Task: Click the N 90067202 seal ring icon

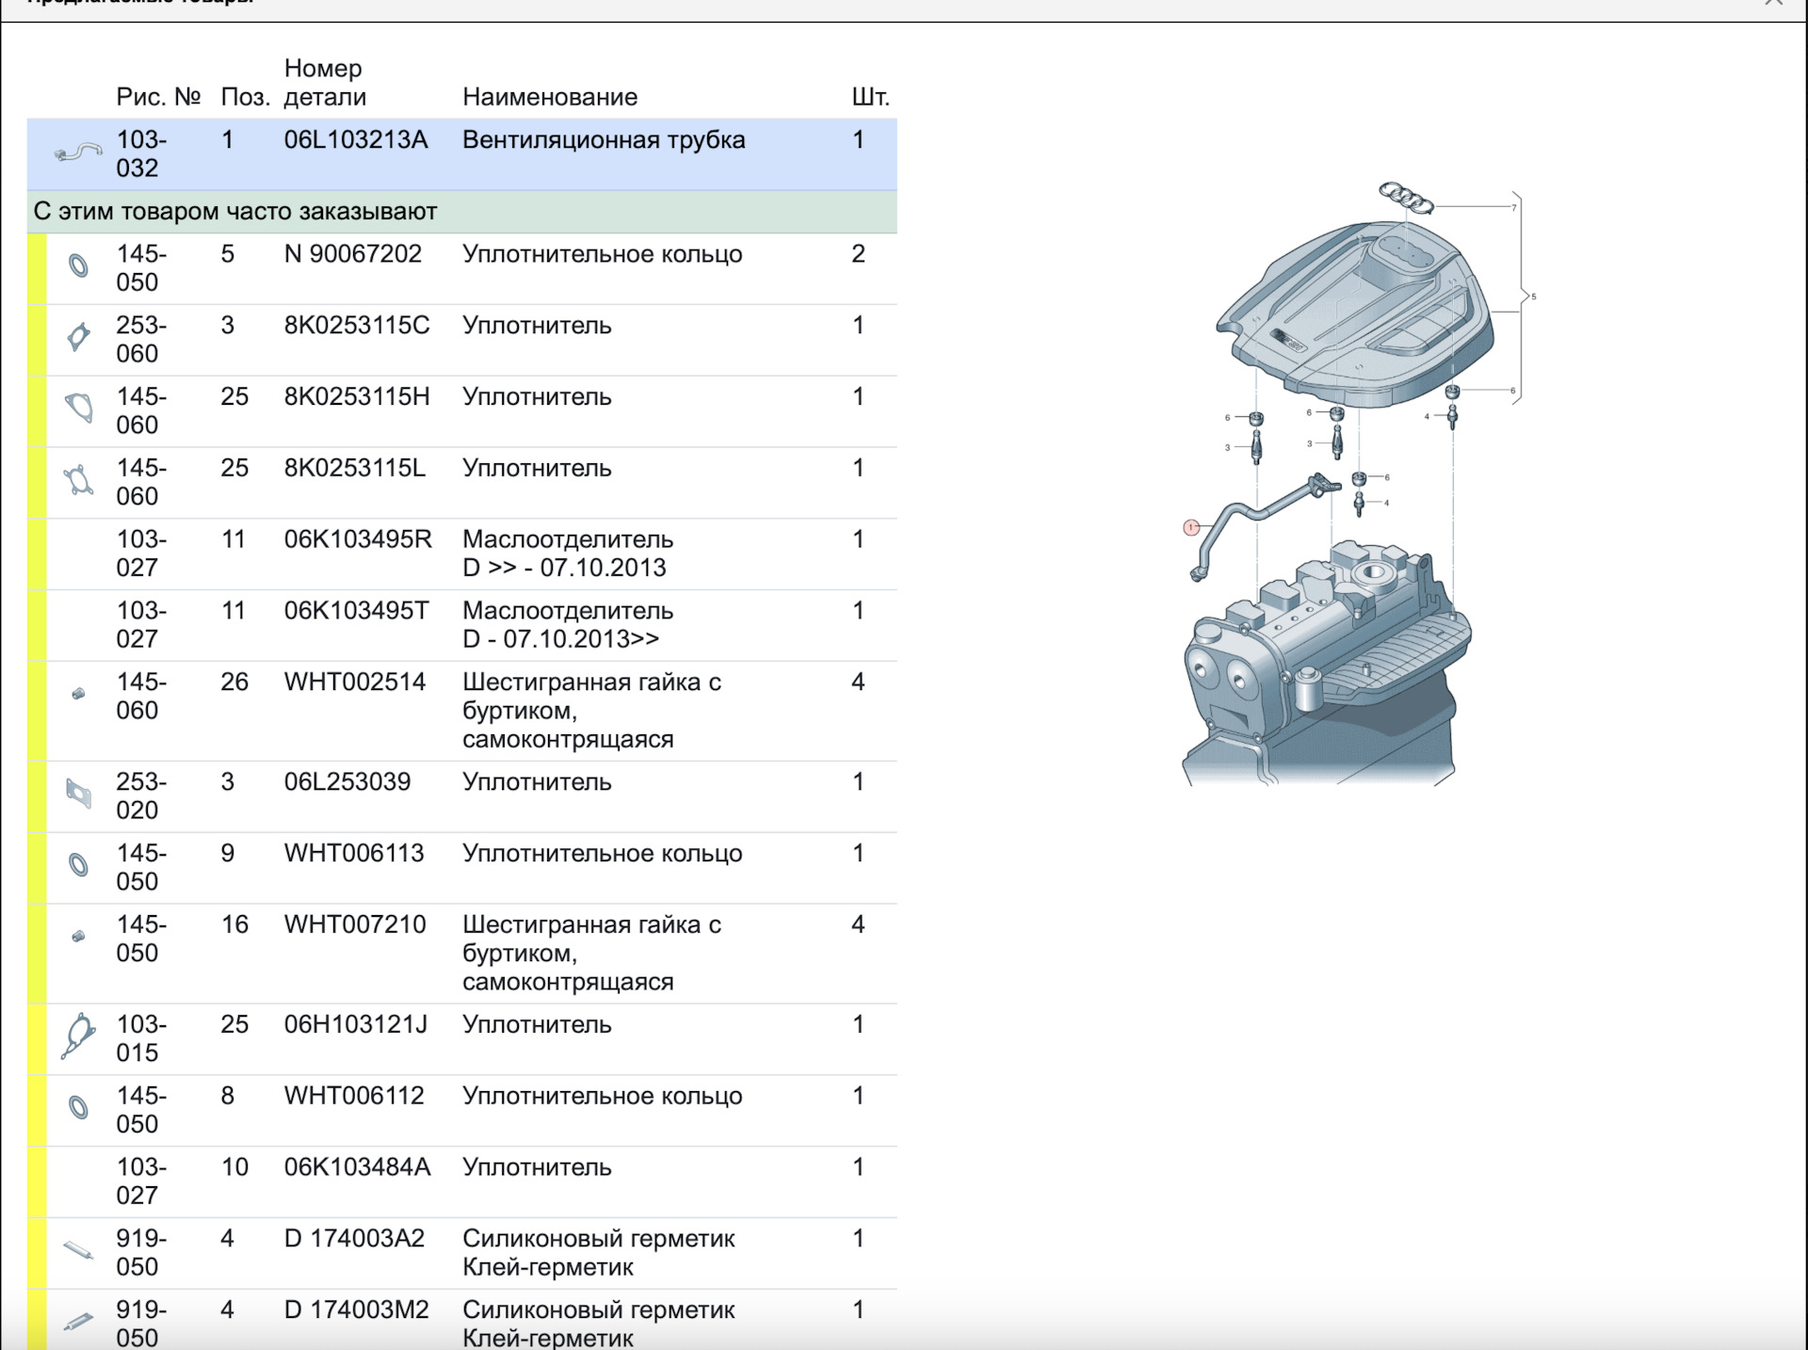Action: (x=79, y=265)
